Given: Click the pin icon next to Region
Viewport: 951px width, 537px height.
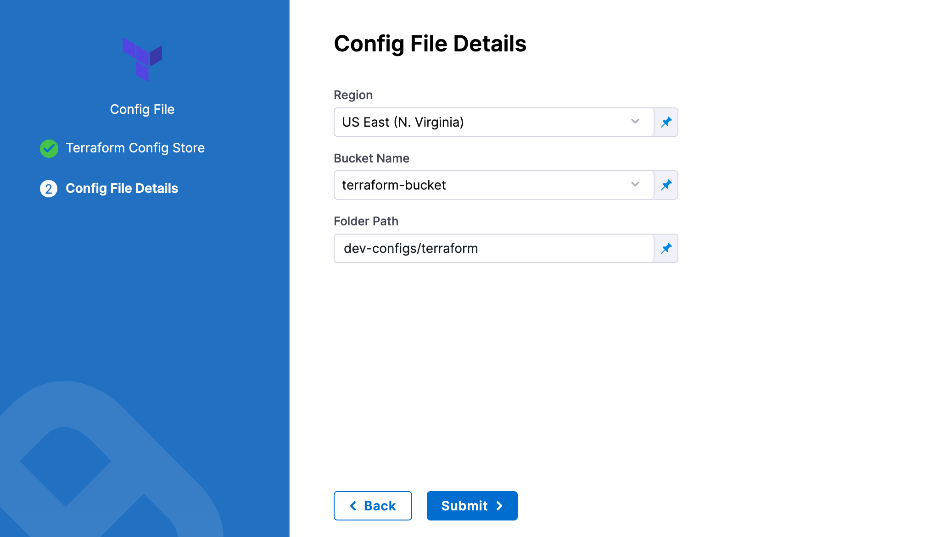Looking at the screenshot, I should (x=666, y=122).
